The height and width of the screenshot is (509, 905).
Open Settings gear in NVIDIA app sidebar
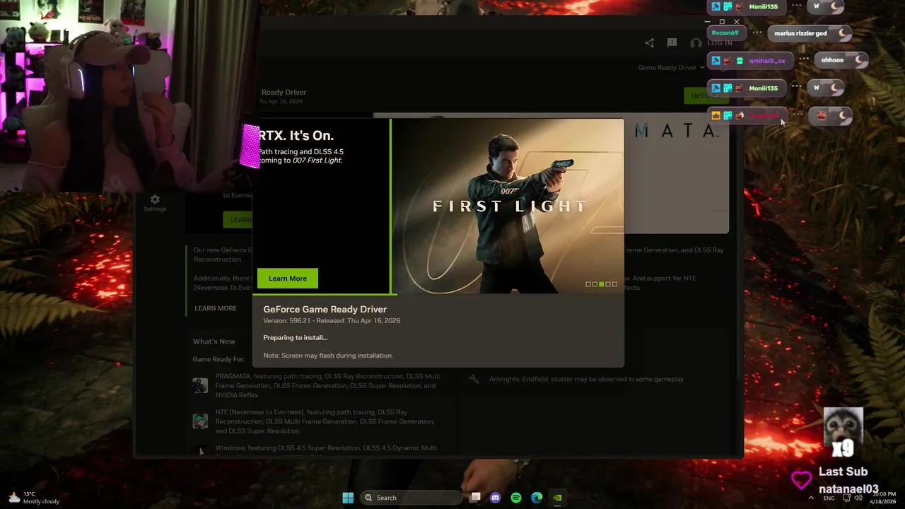155,203
